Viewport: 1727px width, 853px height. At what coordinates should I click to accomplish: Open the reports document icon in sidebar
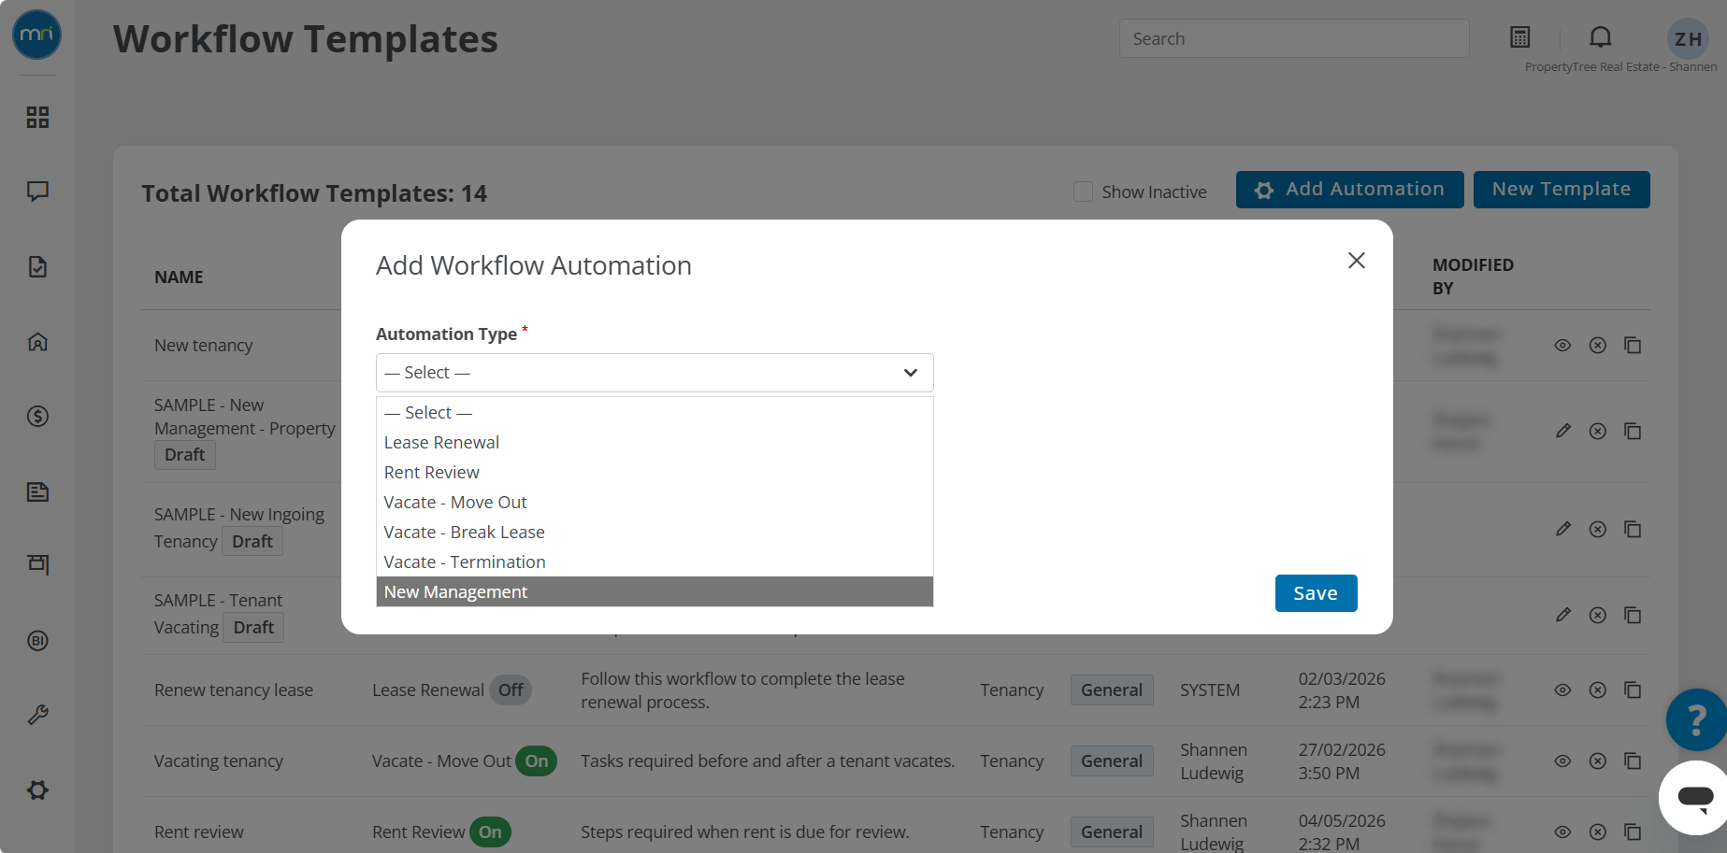(37, 491)
